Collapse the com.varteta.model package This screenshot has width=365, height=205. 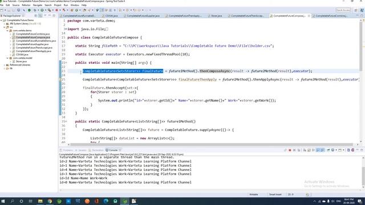(x=7, y=58)
